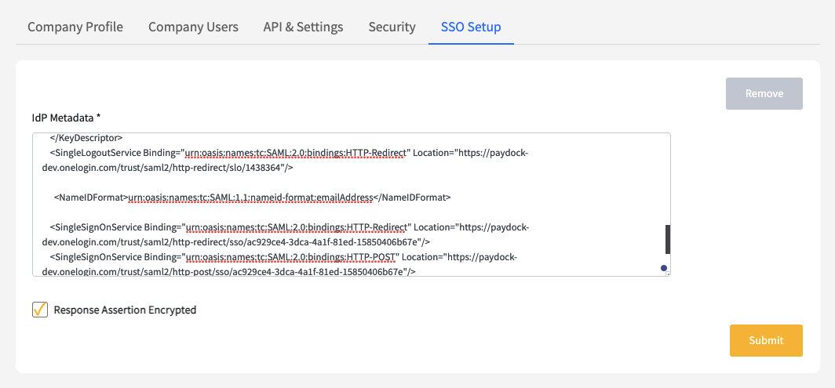Click the textarea resize handle corner

pyautogui.click(x=668, y=274)
